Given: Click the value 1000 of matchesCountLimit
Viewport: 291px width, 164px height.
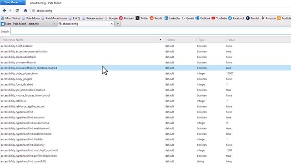Looking at the screenshot, I should 229,150.
